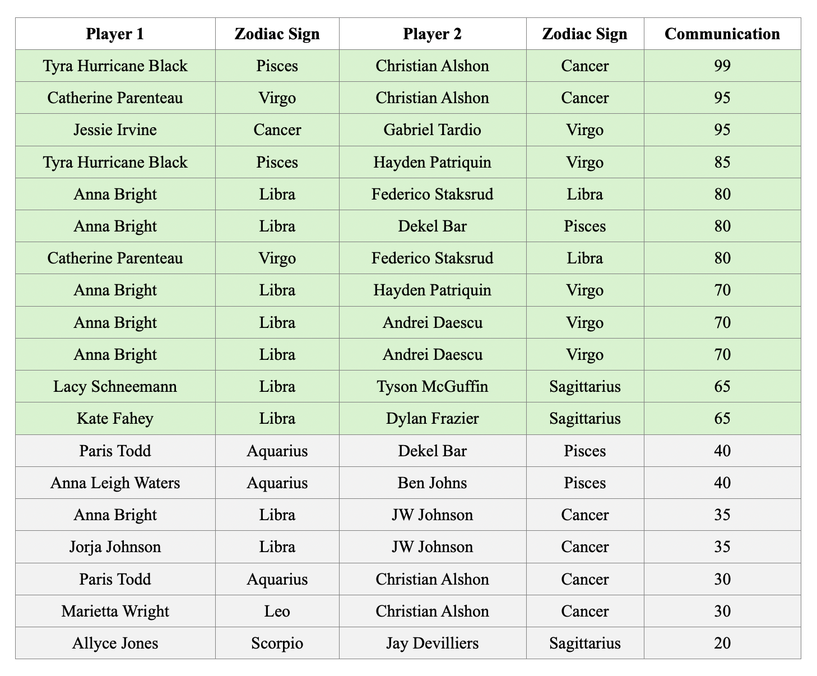
Task: Click the communication score 99 cell
Action: pos(722,66)
